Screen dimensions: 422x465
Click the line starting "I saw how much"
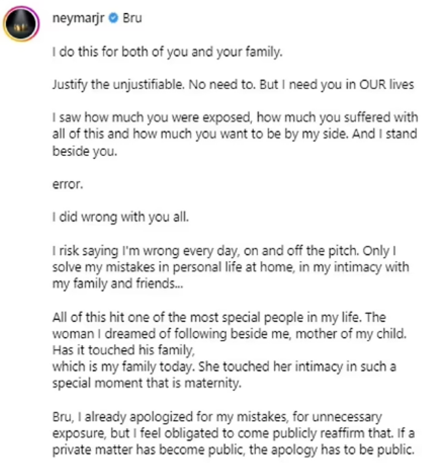(235, 118)
